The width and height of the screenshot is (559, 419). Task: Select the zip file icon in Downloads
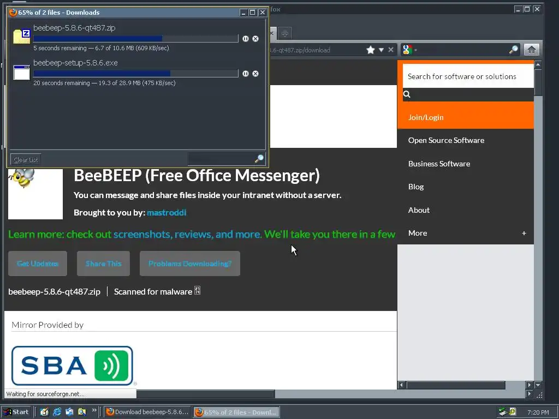22,37
